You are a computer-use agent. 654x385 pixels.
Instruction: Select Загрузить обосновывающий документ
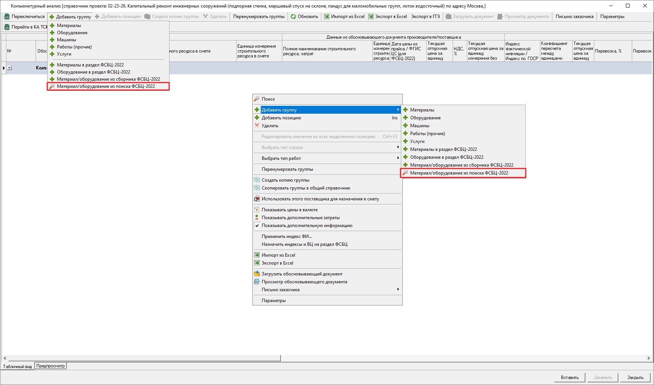327,274
